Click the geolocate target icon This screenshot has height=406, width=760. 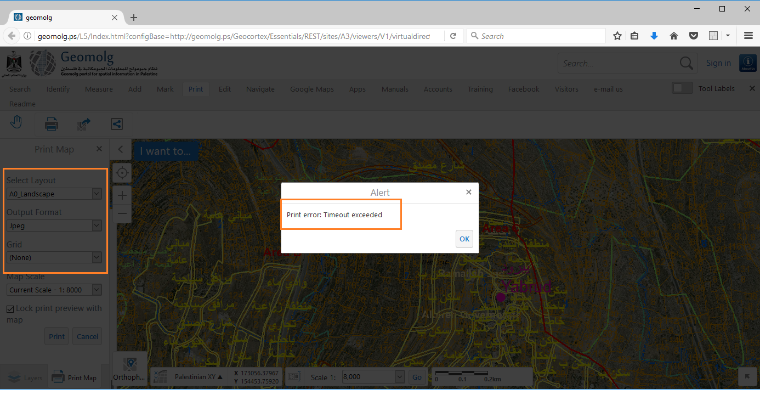coord(122,173)
